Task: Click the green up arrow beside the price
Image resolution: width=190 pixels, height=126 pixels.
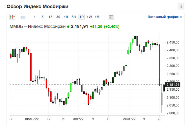Action: point(68,26)
